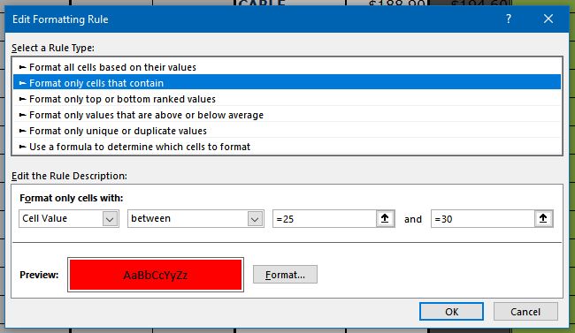Open dialog help question mark
The height and width of the screenshot is (333, 575).
[509, 19]
